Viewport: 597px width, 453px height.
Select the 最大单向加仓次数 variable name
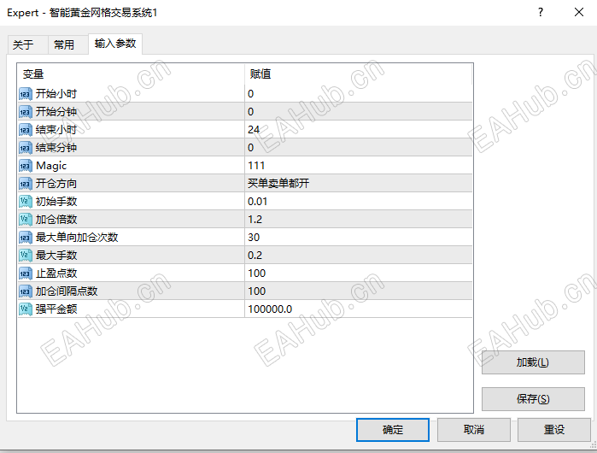coord(77,238)
